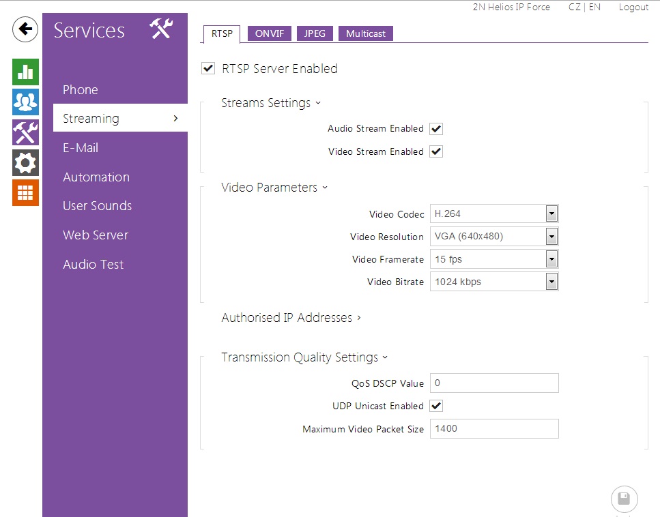Open the gray Hardware gear icon

(25, 163)
